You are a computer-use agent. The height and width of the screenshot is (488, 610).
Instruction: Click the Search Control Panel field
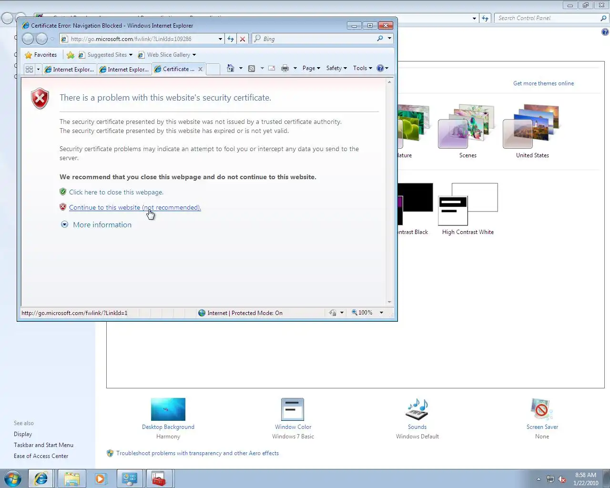[x=547, y=18]
